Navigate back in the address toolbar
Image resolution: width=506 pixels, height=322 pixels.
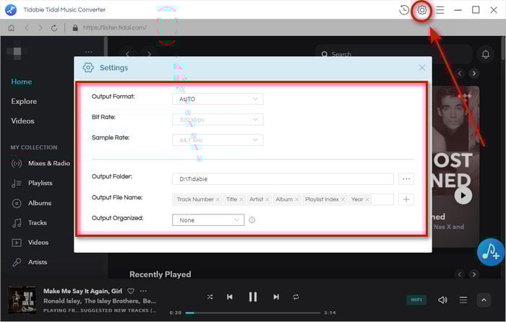[x=27, y=28]
